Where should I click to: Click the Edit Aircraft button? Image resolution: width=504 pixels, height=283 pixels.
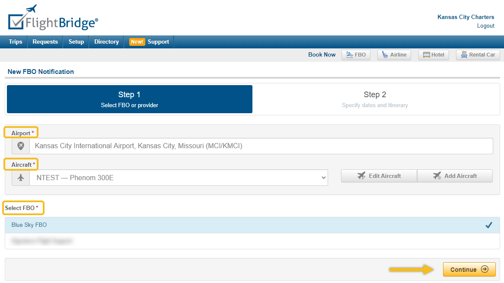[x=379, y=176]
